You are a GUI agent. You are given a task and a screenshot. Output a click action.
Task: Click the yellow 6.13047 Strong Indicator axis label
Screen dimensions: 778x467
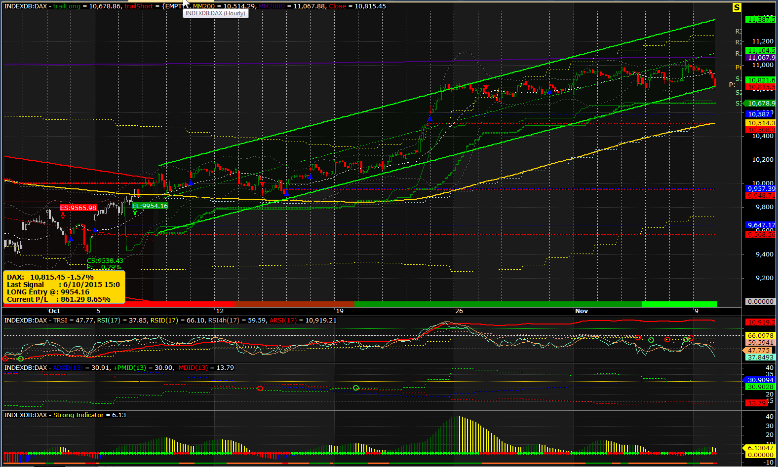759,448
